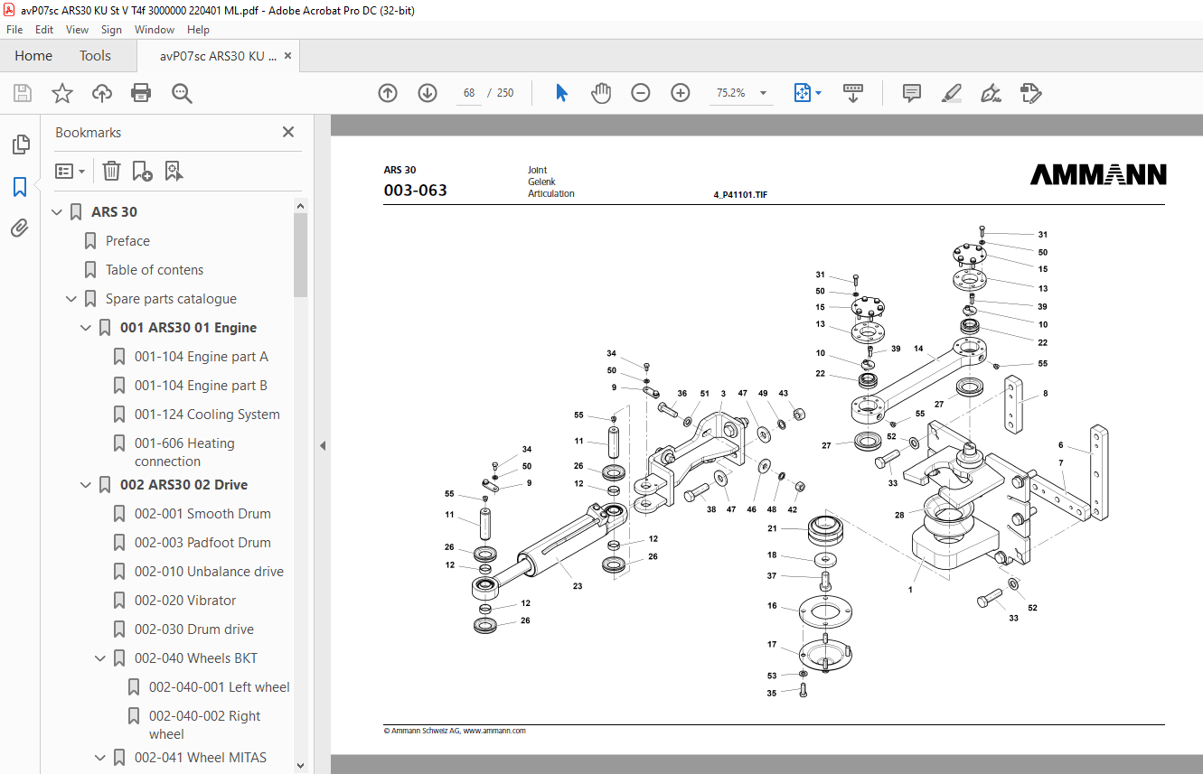Open 002-040-001 Left wheel bookmark
Screen dimensions: 1203x774
[220, 687]
